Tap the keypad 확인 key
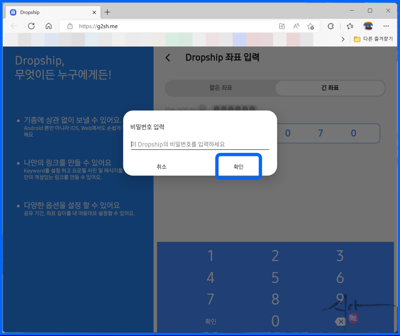The height and width of the screenshot is (336, 400). 211,321
